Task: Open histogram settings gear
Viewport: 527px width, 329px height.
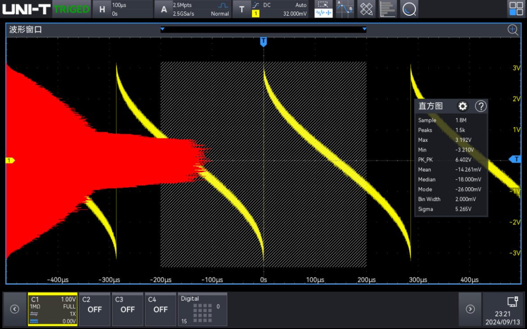Action: pyautogui.click(x=462, y=106)
